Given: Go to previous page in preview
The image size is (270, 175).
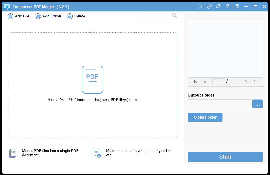Looking at the screenshot, I should pyautogui.click(x=205, y=81).
